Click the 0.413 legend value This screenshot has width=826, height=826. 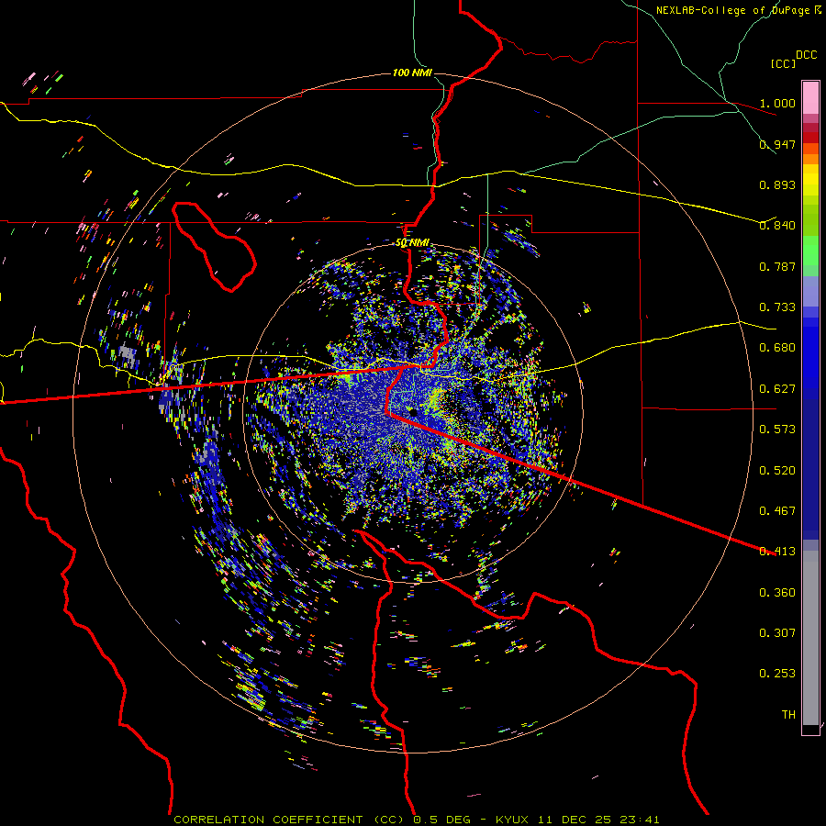click(x=777, y=552)
